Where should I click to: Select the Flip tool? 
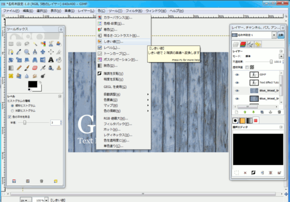click(43, 60)
